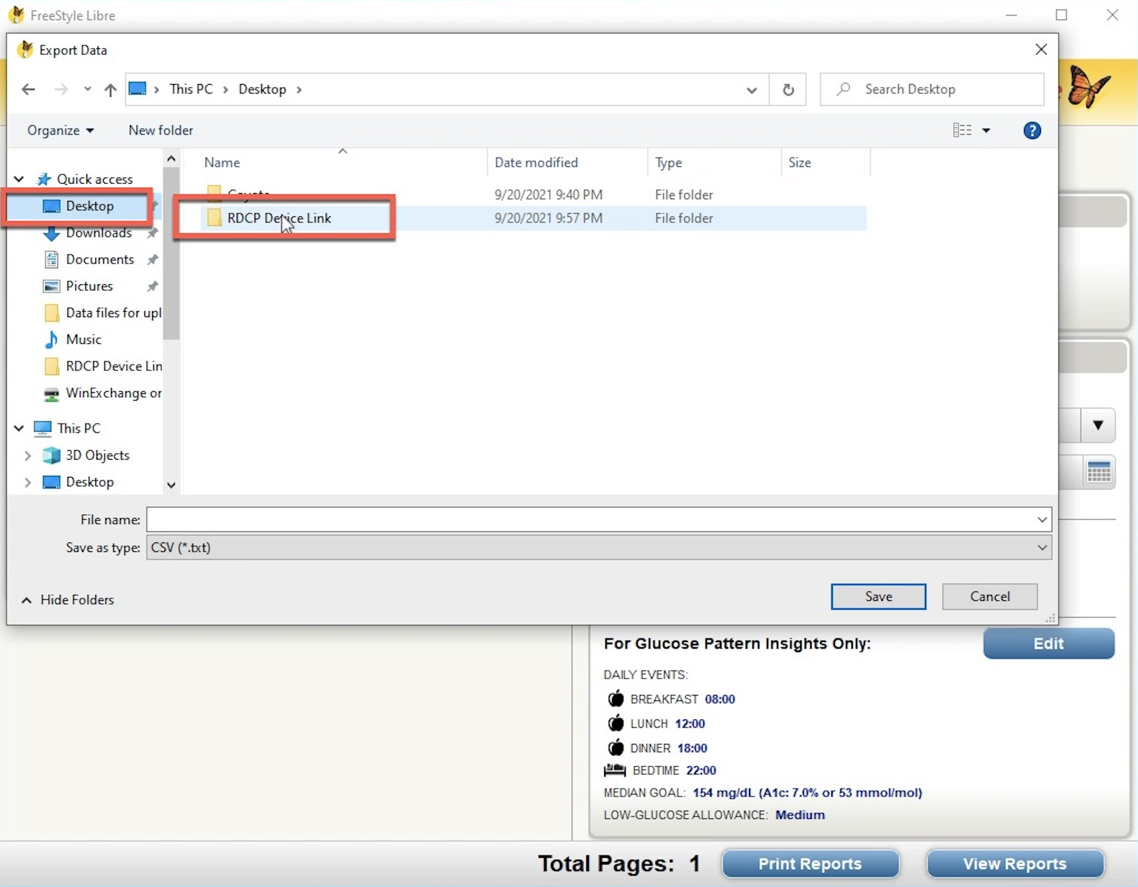Open calendar picker icon in FreeStyle Libre

pyautogui.click(x=1099, y=472)
